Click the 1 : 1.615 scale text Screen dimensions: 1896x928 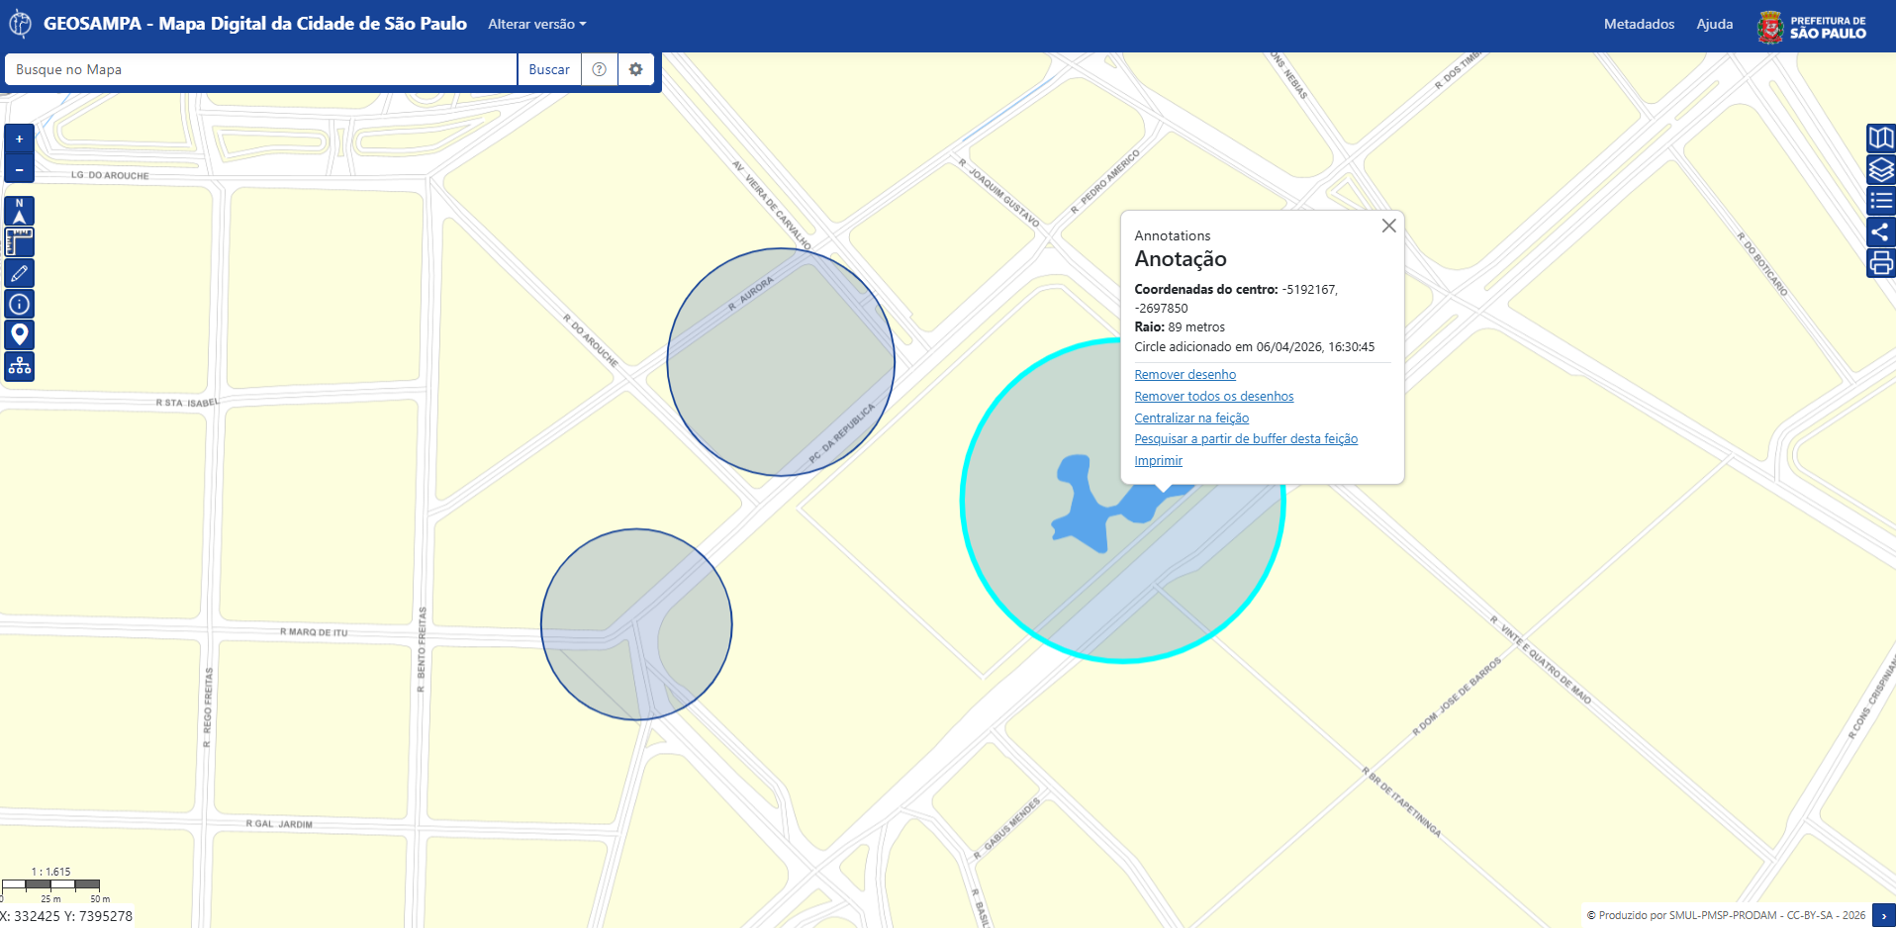50,872
